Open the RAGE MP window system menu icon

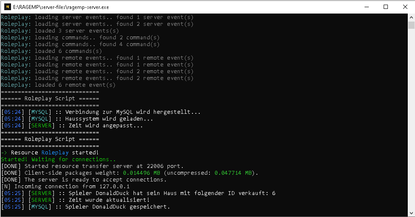pyautogui.click(x=8, y=7)
